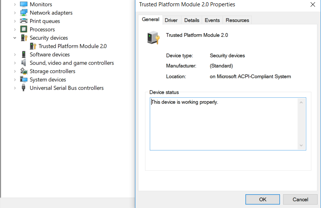This screenshot has width=321, height=208.
Task: Select Universal Serial Bus controllers label
Action: (x=67, y=88)
